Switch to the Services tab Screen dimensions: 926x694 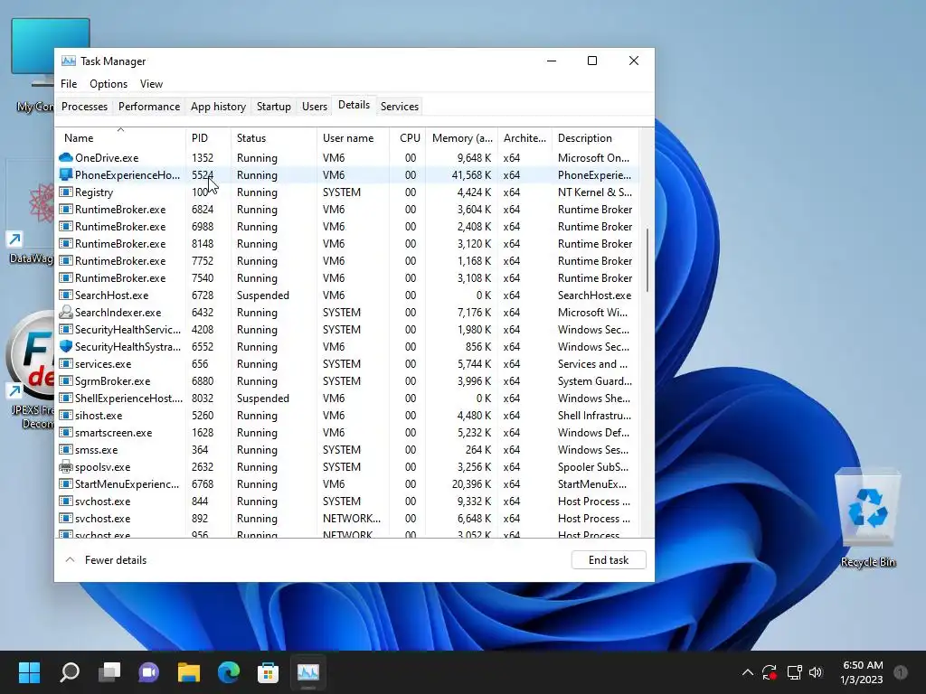(x=399, y=107)
